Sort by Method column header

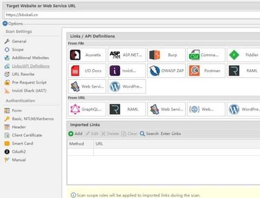pyautogui.click(x=80, y=144)
